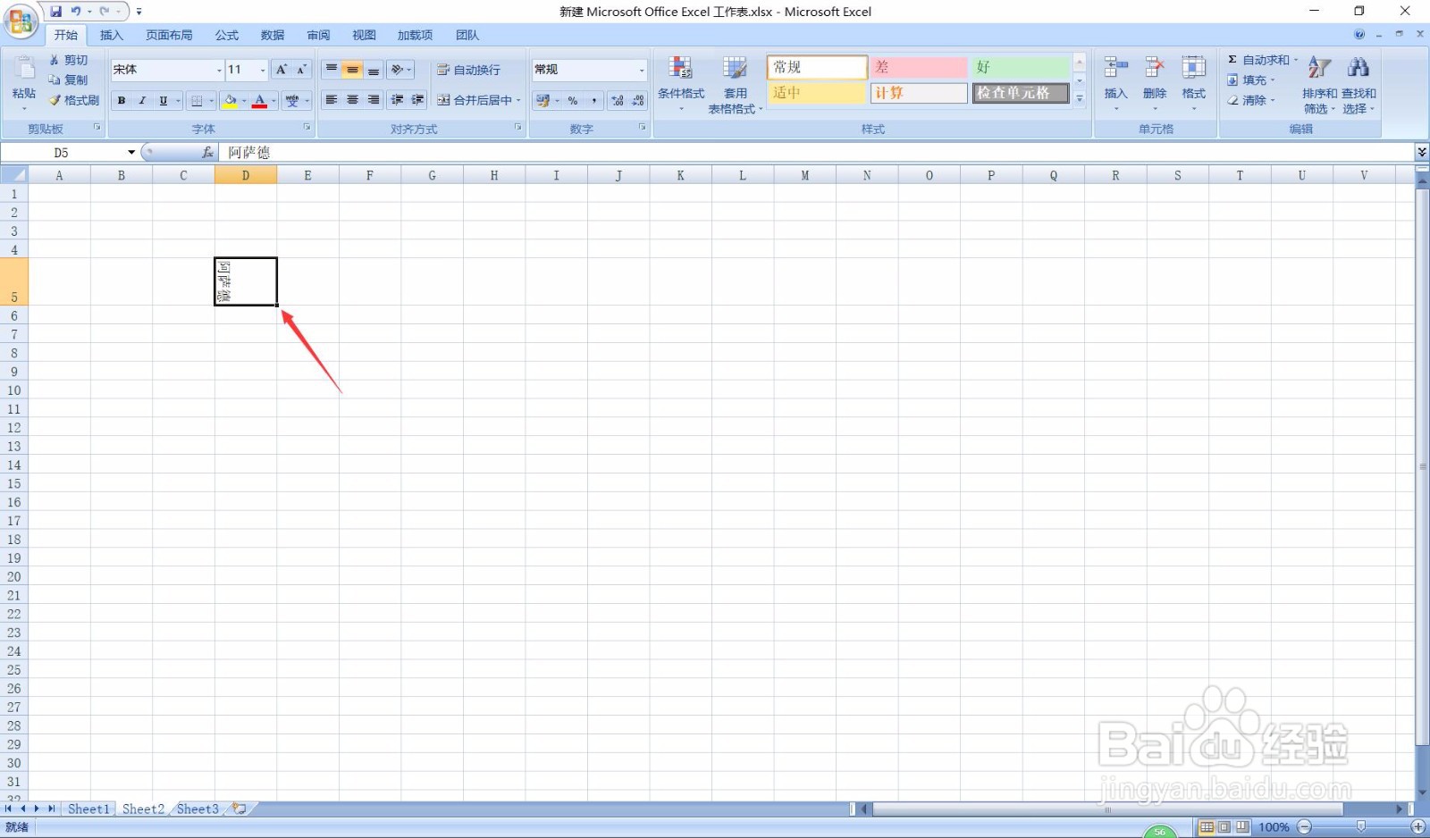Apply yellow fill color bucket
The height and width of the screenshot is (838, 1430).
(x=231, y=101)
